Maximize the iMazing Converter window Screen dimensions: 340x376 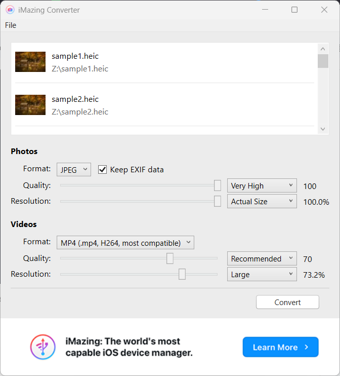294,10
